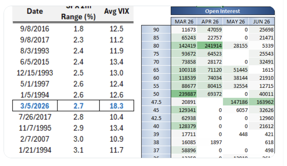Screen dimensions: 287x166
Task: Select the 9/8/2016 date cell
Action: click(35, 29)
